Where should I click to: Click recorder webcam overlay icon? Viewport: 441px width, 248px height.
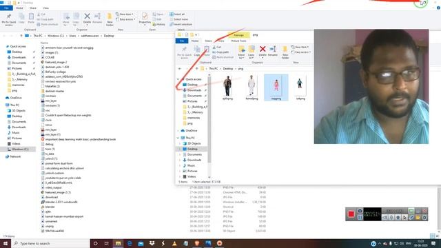click(398, 218)
